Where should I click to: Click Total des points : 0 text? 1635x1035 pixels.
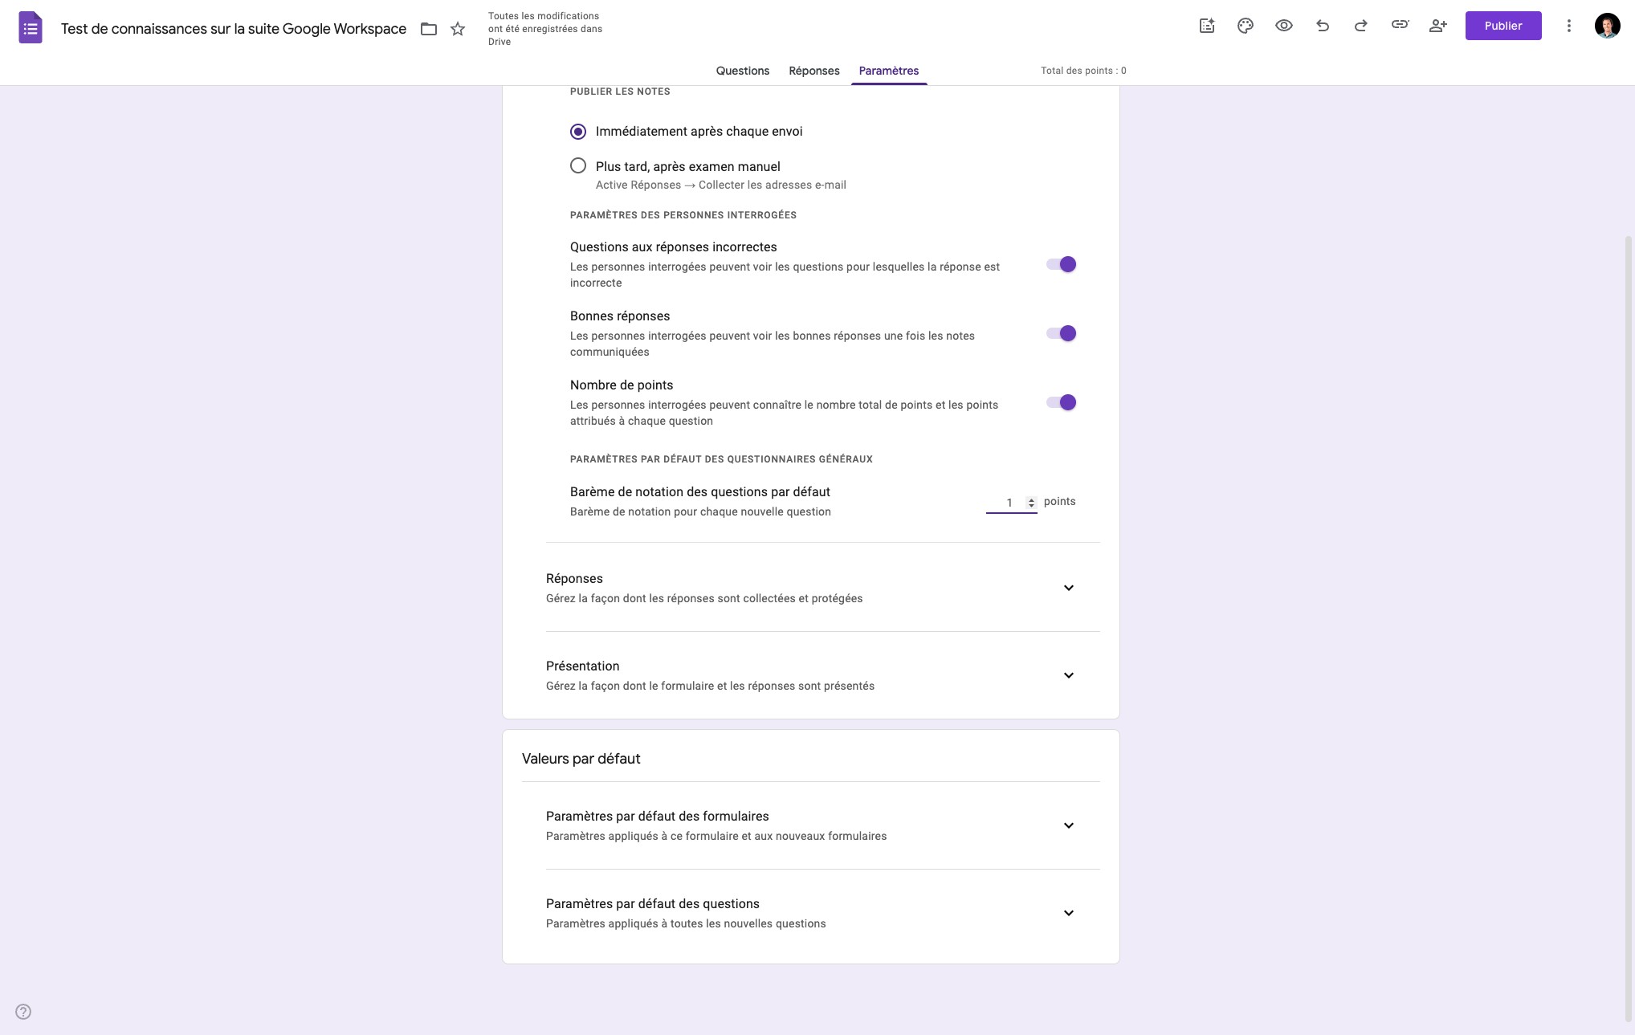coord(1083,71)
